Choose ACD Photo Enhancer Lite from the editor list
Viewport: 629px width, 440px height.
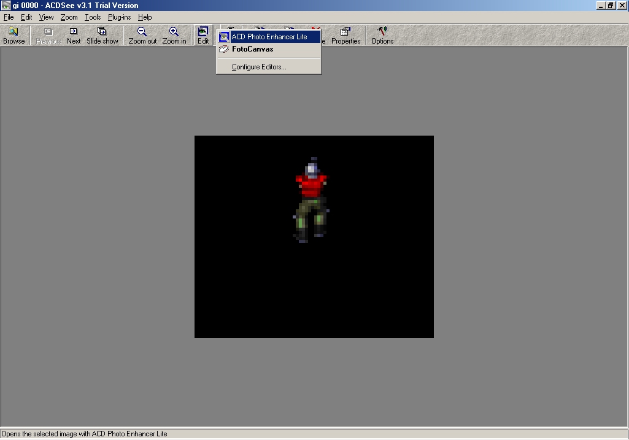tap(269, 36)
